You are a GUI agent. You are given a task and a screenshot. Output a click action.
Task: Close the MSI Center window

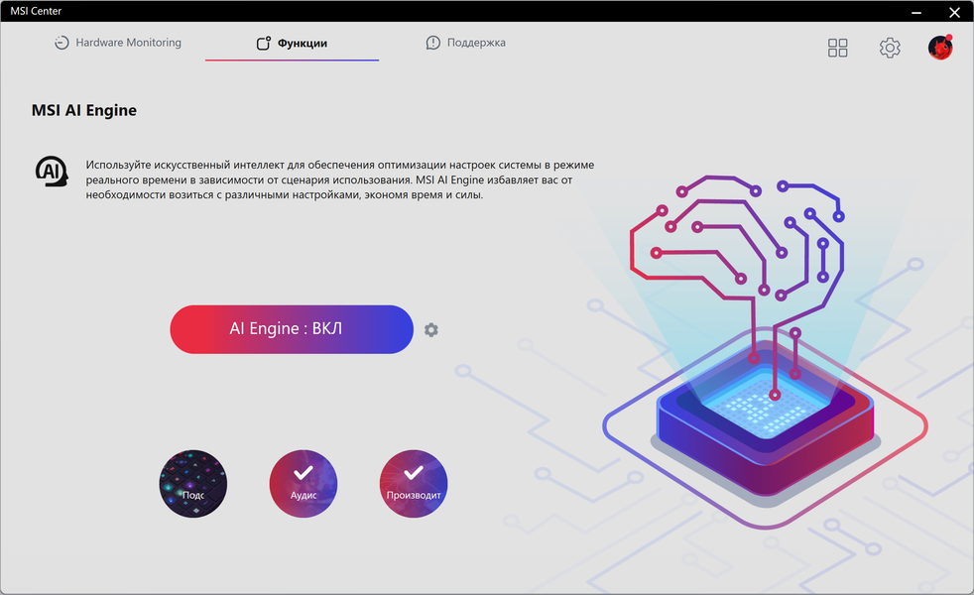click(955, 12)
